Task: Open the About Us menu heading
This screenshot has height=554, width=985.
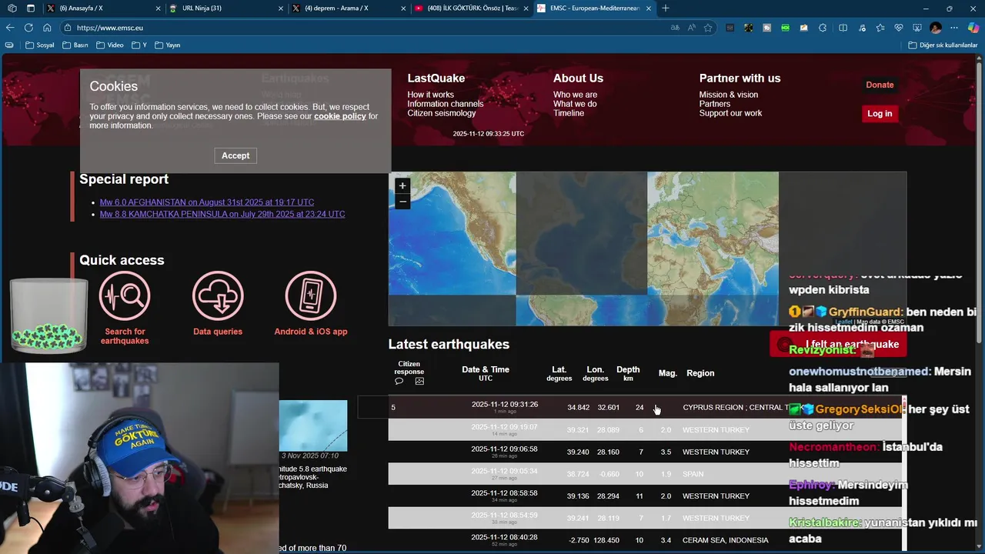Action: tap(578, 78)
